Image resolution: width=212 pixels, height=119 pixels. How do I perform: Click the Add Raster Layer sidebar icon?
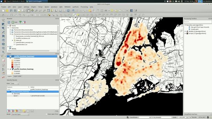(x=3, y=24)
